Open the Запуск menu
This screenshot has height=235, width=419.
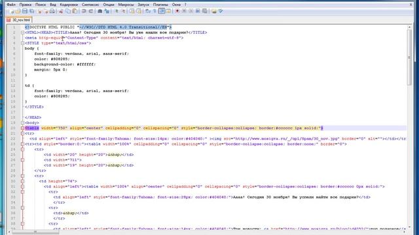(143, 5)
